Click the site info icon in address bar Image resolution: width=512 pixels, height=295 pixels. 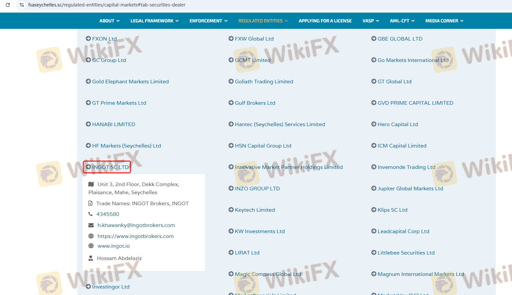(22, 5)
